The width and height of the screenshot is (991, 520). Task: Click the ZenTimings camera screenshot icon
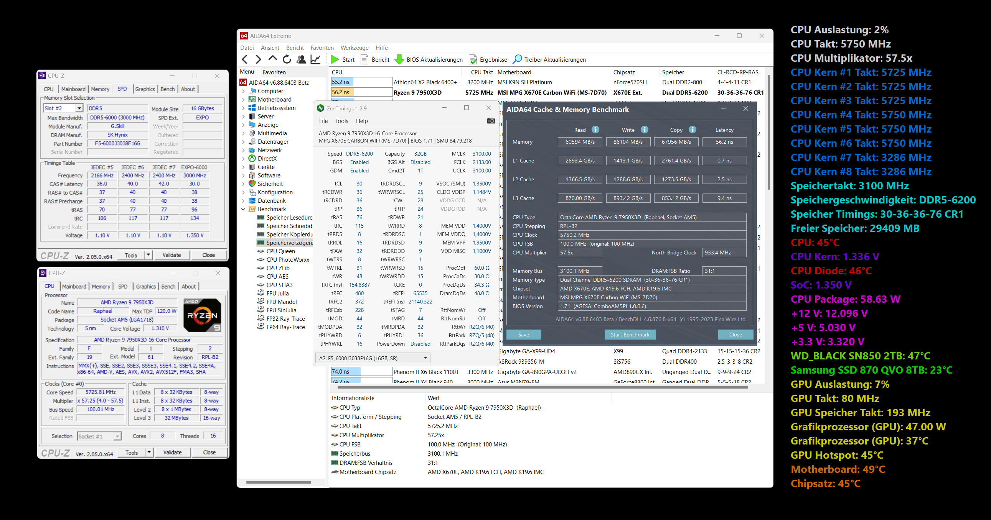[490, 121]
